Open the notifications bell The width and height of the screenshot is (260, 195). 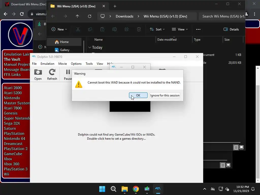point(253,189)
